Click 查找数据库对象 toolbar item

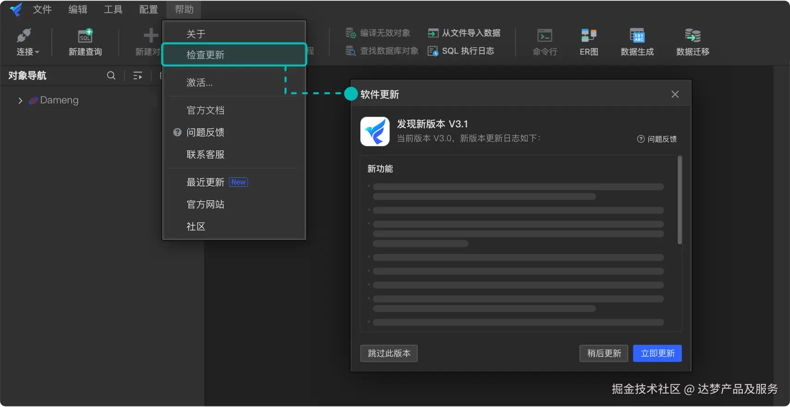(x=382, y=51)
